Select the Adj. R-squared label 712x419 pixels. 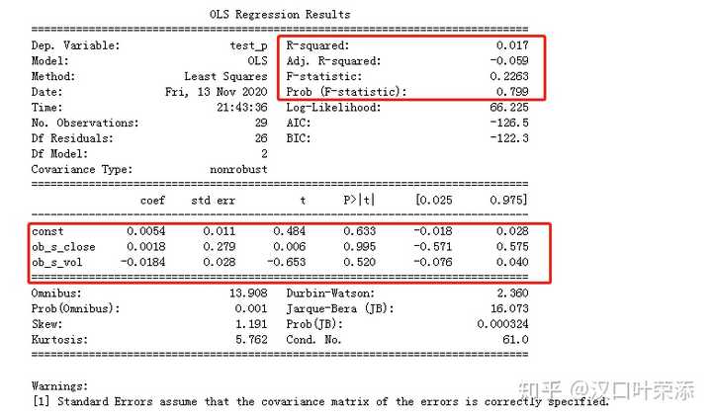point(333,61)
